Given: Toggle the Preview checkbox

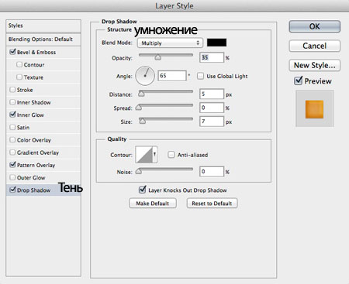Looking at the screenshot, I should click(298, 80).
